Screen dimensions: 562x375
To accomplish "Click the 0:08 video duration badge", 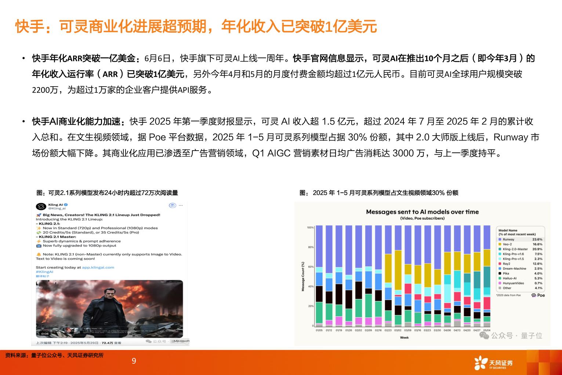I will click(x=45, y=333).
